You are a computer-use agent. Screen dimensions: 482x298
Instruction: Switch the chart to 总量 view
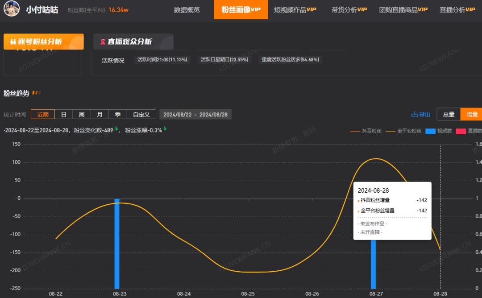click(449, 115)
